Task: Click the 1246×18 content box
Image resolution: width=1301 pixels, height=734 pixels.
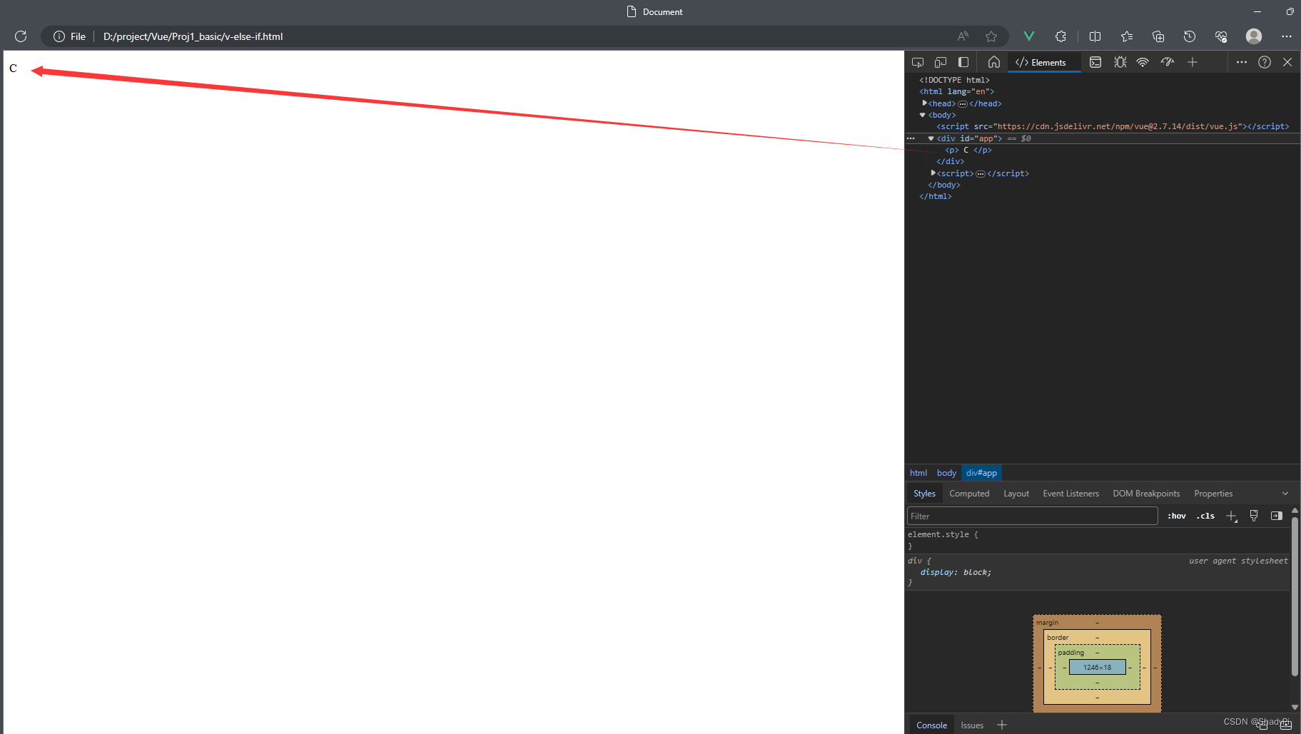Action: pos(1097,667)
